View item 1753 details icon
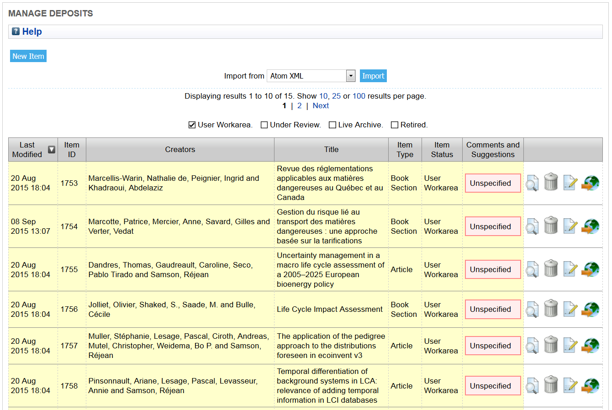Screen dimensions: 612x410 click(x=532, y=183)
